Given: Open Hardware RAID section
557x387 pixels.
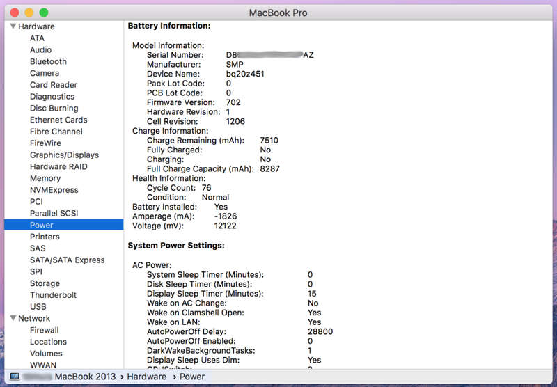Looking at the screenshot, I should pyautogui.click(x=58, y=166).
